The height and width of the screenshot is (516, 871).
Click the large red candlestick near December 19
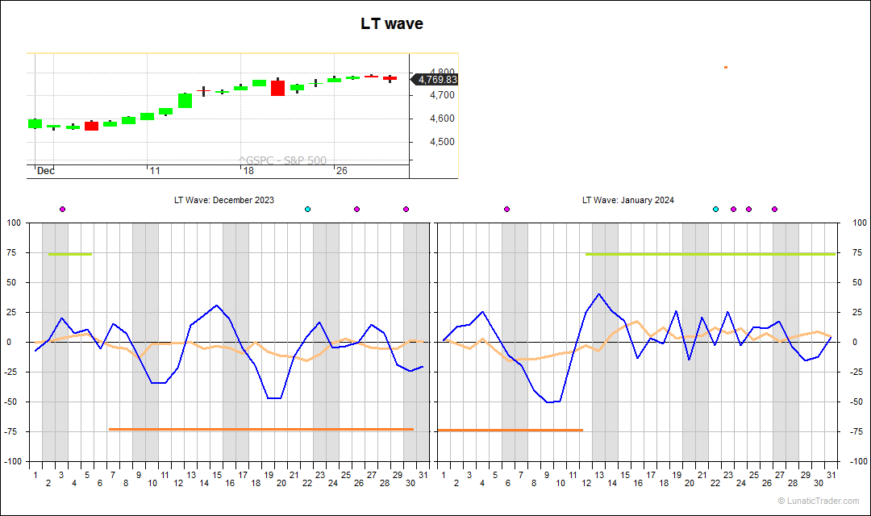(x=278, y=87)
